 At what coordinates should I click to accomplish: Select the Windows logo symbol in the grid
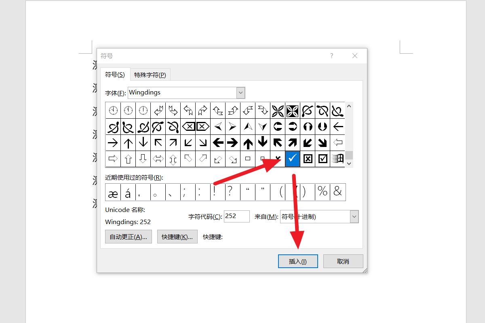[337, 159]
